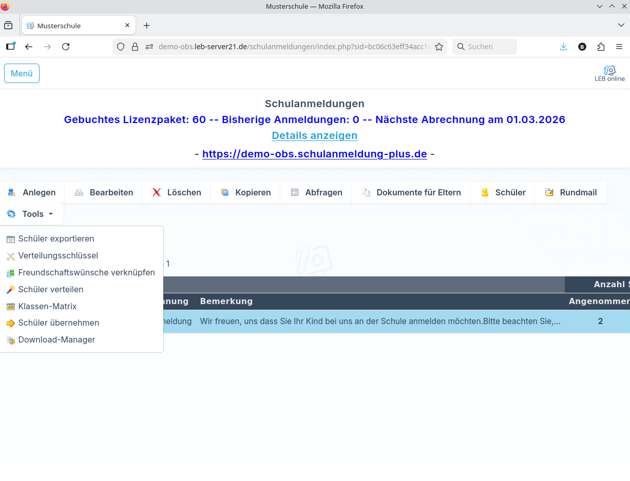Click the Kopieren toolbar icon
Image resolution: width=630 pixels, height=481 pixels.
(225, 192)
